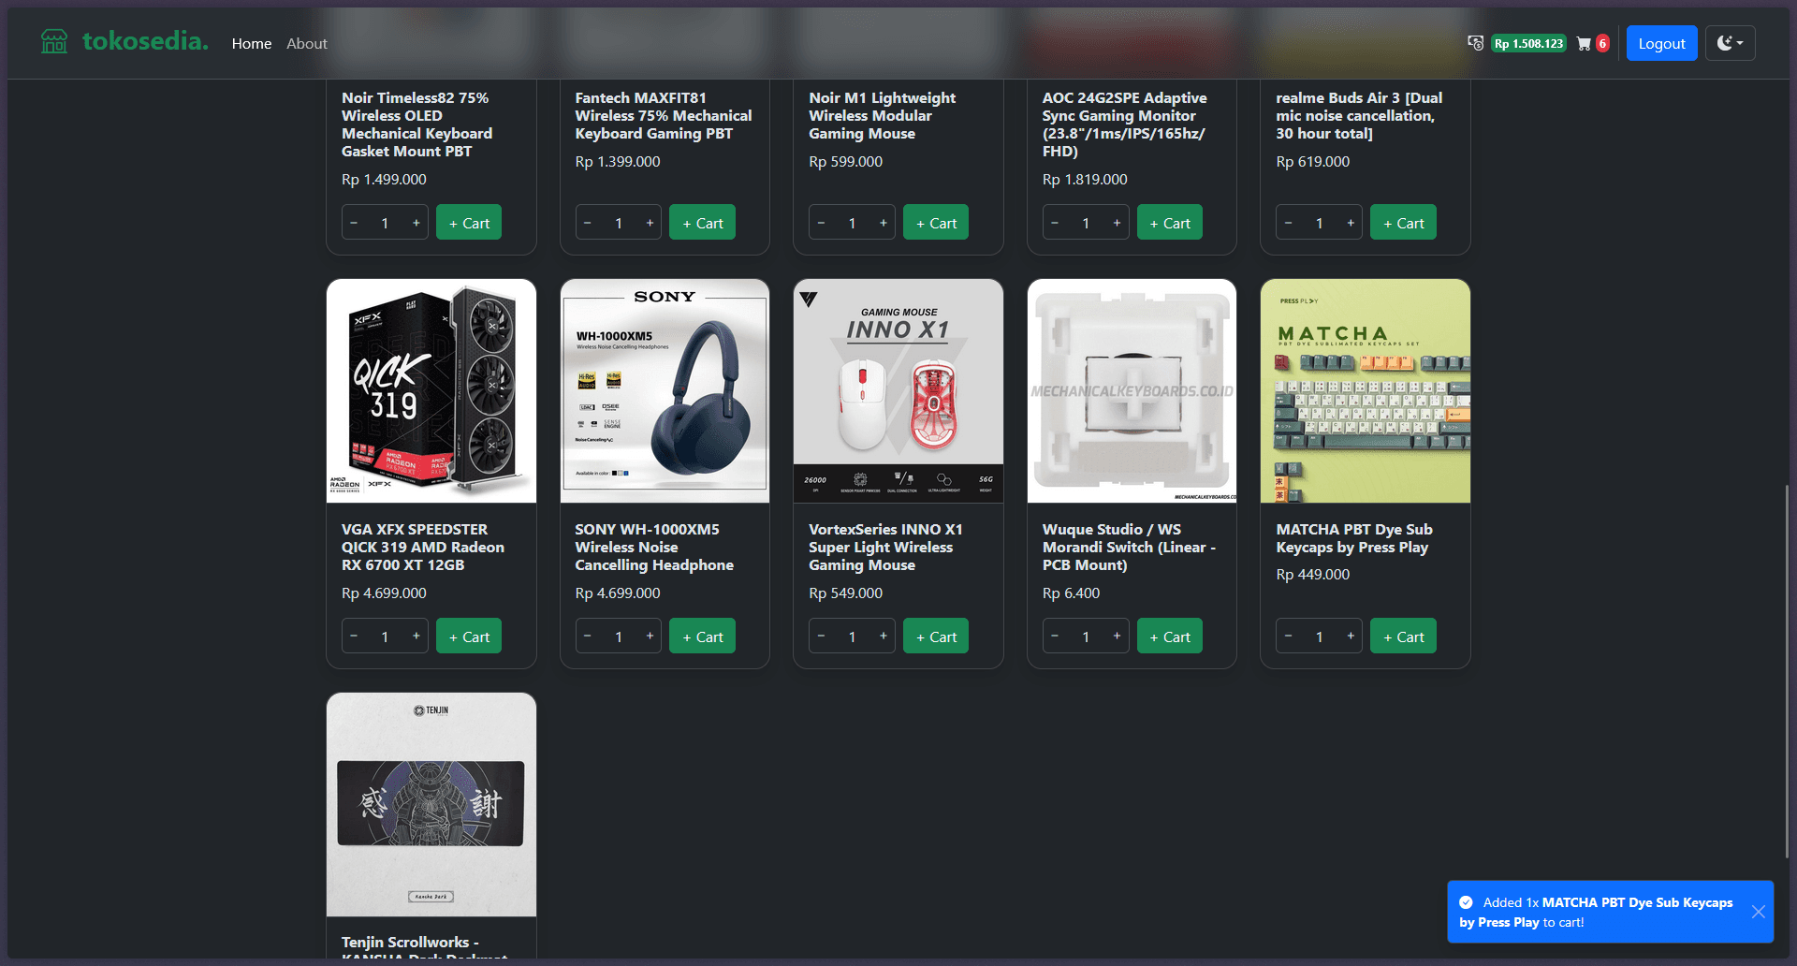The image size is (1797, 966).
Task: Log out using the Logout button
Action: pos(1661,43)
